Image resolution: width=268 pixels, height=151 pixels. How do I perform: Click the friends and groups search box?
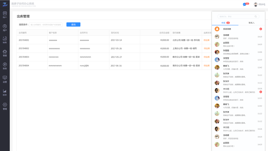238,17
